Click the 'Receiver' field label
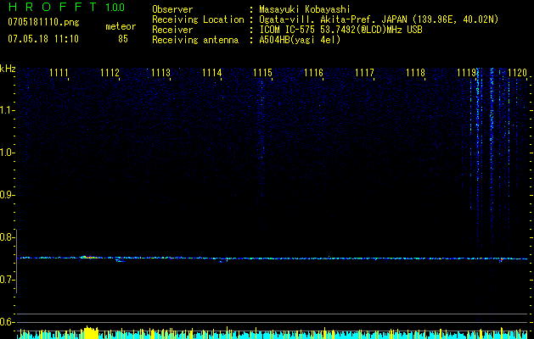 tap(172, 30)
